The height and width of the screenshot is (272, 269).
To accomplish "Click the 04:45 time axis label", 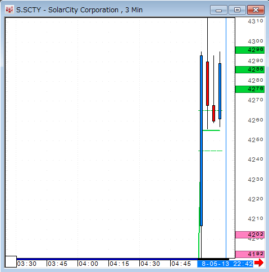I will pyautogui.click(x=181, y=264).
